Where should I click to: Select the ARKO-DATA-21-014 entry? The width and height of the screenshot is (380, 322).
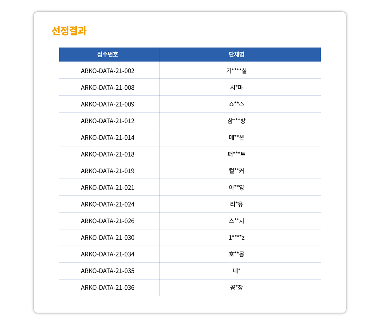tap(108, 138)
